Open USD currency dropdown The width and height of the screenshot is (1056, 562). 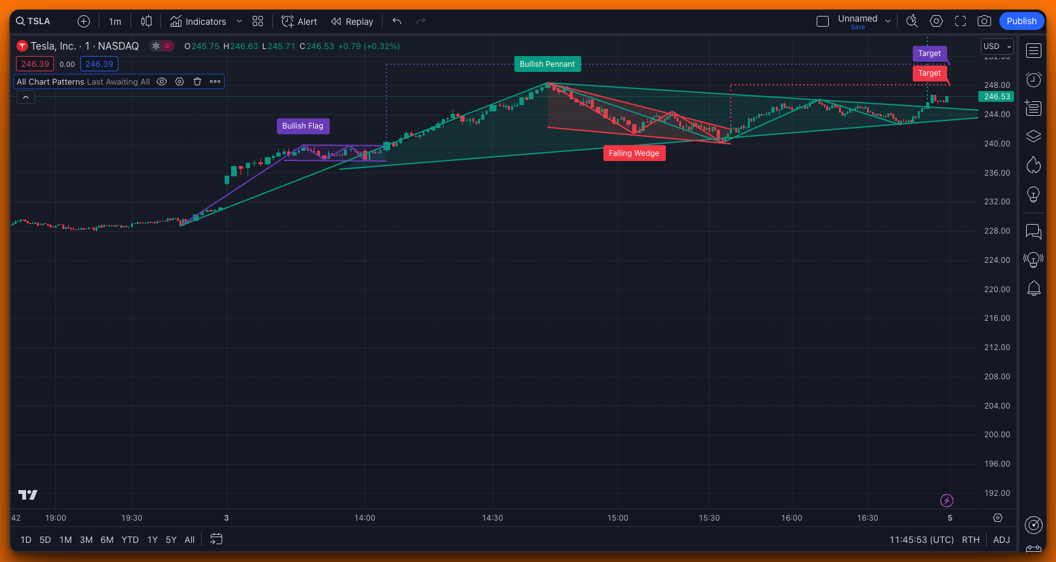coord(997,46)
